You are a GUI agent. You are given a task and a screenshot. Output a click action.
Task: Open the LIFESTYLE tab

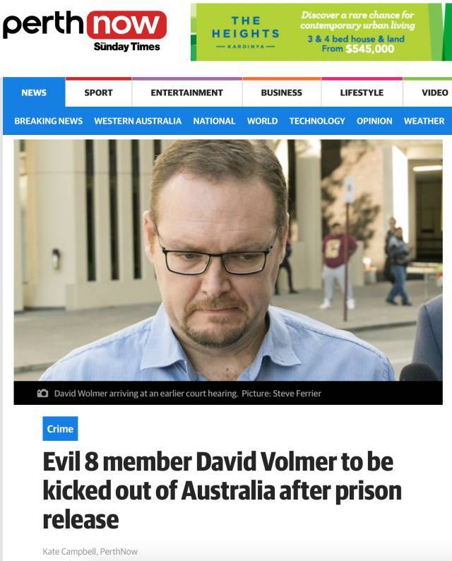pyautogui.click(x=362, y=93)
